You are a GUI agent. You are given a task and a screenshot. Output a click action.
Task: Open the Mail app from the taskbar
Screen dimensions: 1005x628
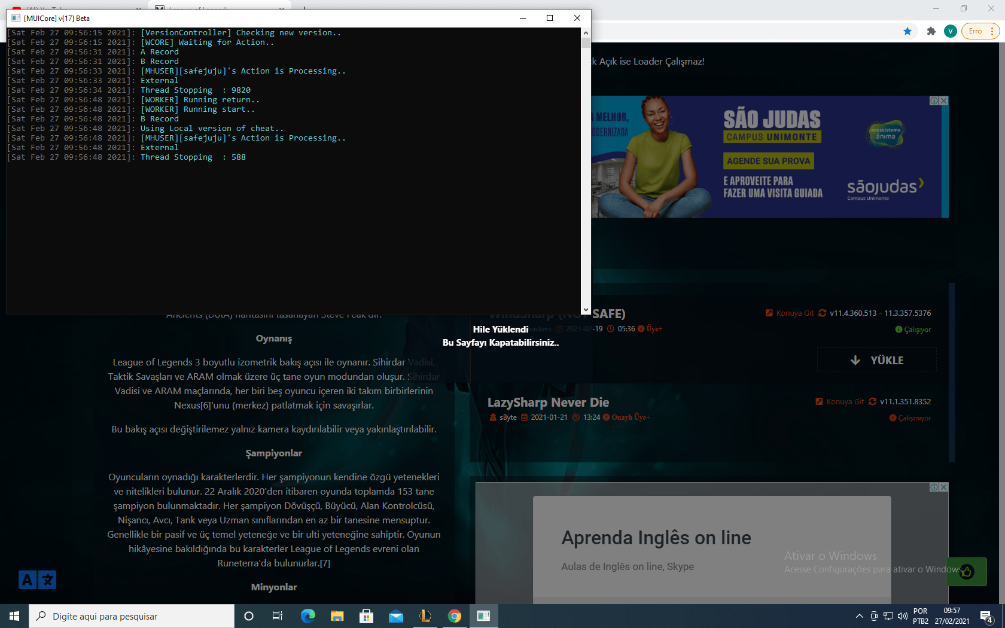point(395,616)
